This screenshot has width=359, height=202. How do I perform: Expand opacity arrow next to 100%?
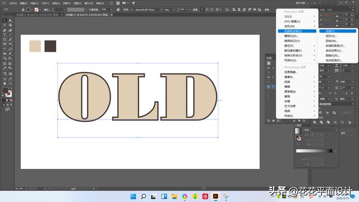pyautogui.click(x=112, y=10)
